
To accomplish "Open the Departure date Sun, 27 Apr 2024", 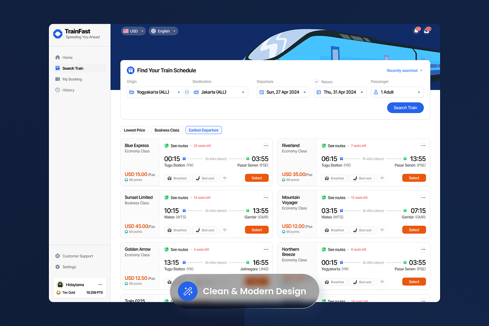I will click(x=283, y=92).
